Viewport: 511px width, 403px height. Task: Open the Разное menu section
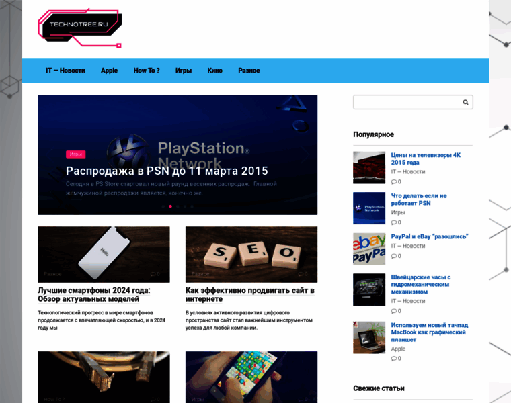click(x=249, y=71)
